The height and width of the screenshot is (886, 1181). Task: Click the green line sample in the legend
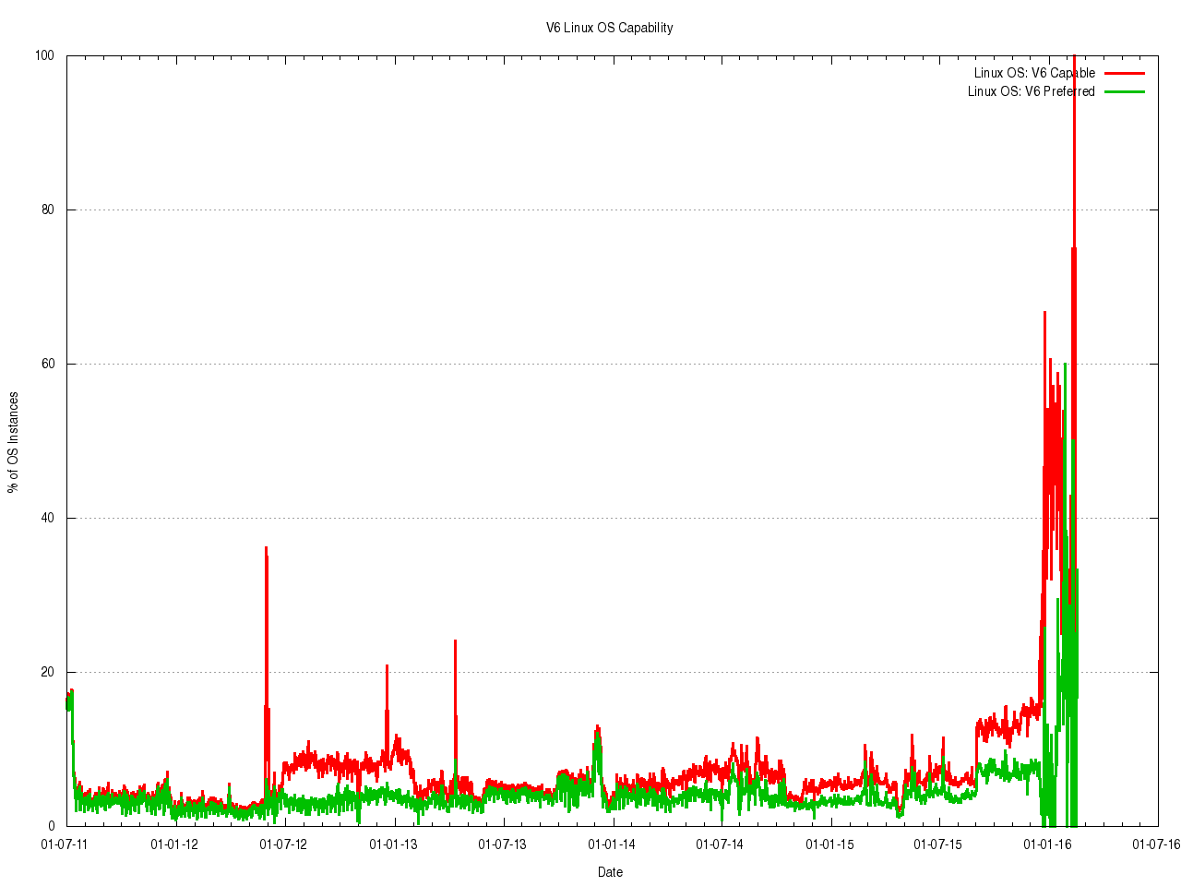1124,91
